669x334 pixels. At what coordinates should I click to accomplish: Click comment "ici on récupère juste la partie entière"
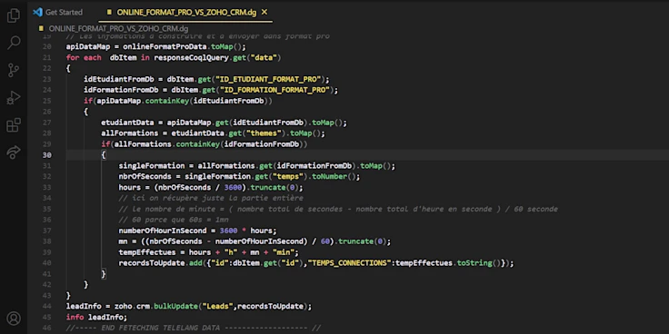coord(211,198)
